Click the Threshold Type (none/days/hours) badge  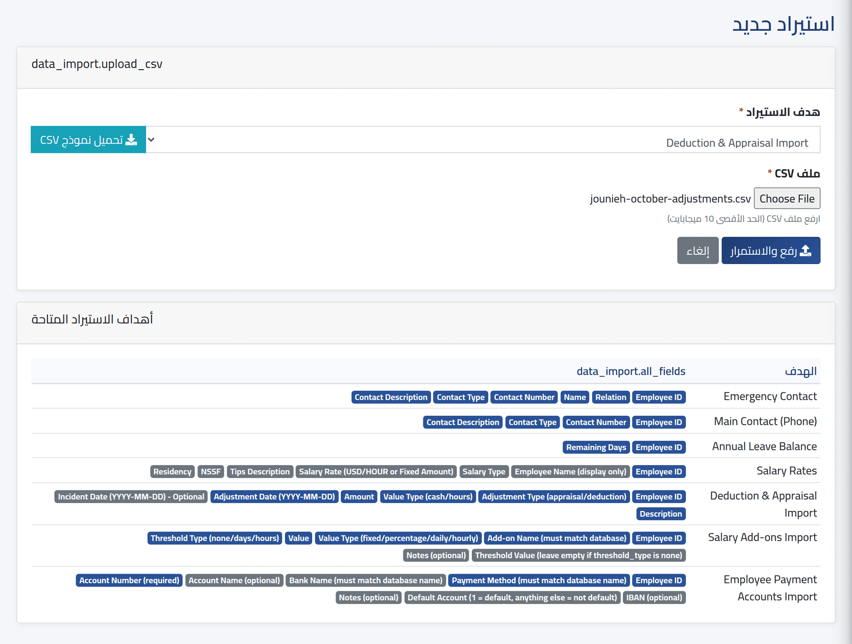point(215,538)
